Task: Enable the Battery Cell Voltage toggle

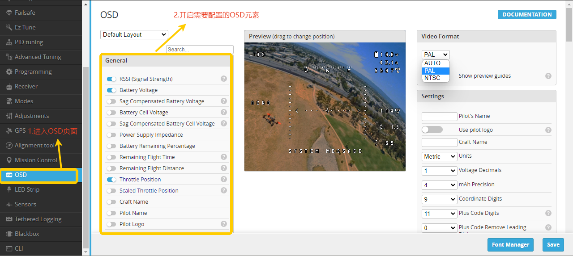Action: coord(111,113)
